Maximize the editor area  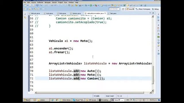pyautogui.click(x=153, y=13)
